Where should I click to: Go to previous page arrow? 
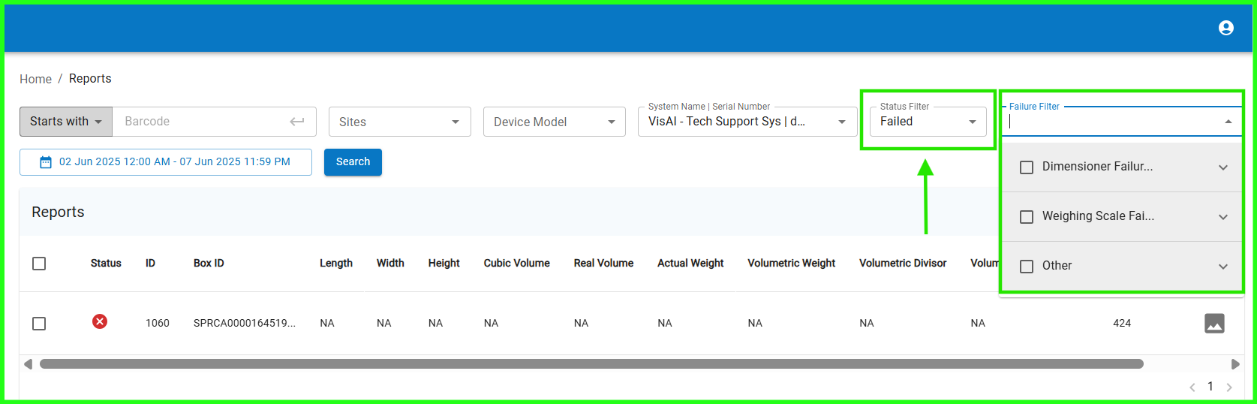tap(1192, 387)
